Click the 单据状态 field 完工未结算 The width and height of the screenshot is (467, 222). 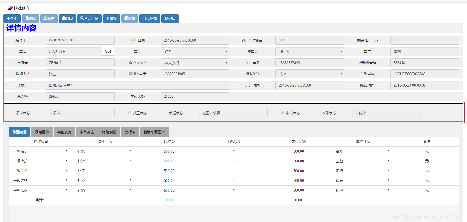coord(233,113)
